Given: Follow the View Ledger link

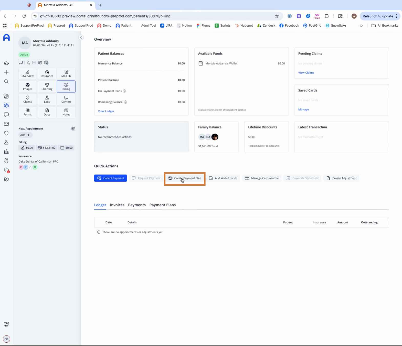Looking at the screenshot, I should click(x=106, y=111).
